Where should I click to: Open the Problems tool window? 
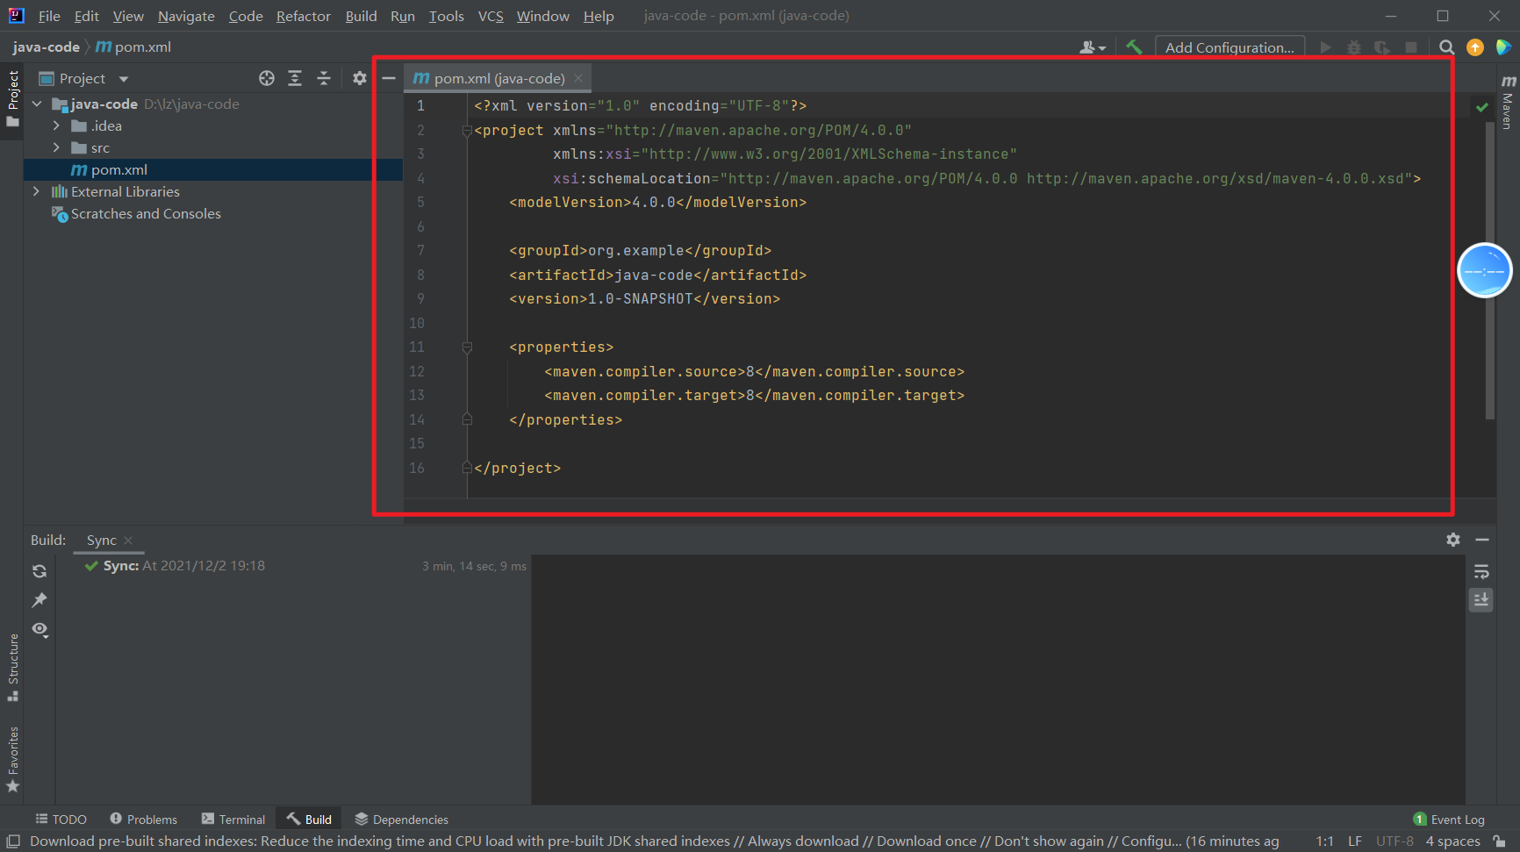144,819
